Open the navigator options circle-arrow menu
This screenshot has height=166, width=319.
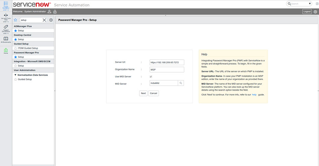(x=51, y=20)
